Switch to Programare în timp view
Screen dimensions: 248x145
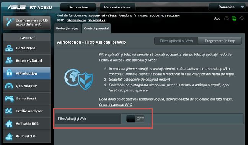(220, 41)
